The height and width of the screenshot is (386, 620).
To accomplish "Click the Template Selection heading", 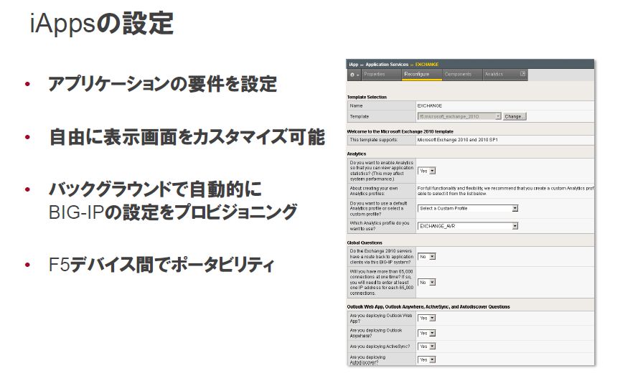I will pos(367,98).
